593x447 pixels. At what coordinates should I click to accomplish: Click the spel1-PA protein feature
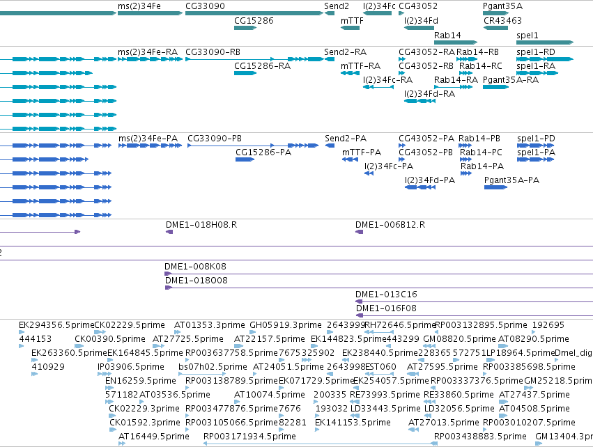tap(536, 159)
